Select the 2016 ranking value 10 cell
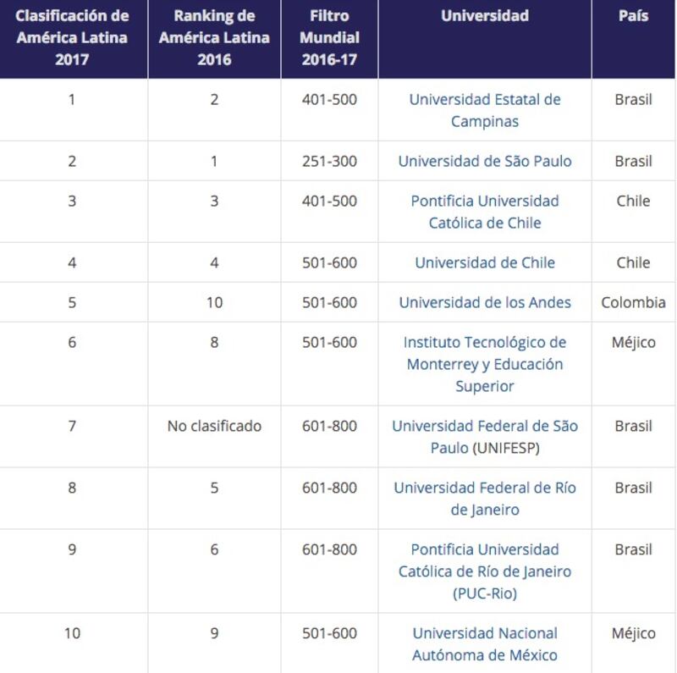The image size is (677, 673). [214, 302]
